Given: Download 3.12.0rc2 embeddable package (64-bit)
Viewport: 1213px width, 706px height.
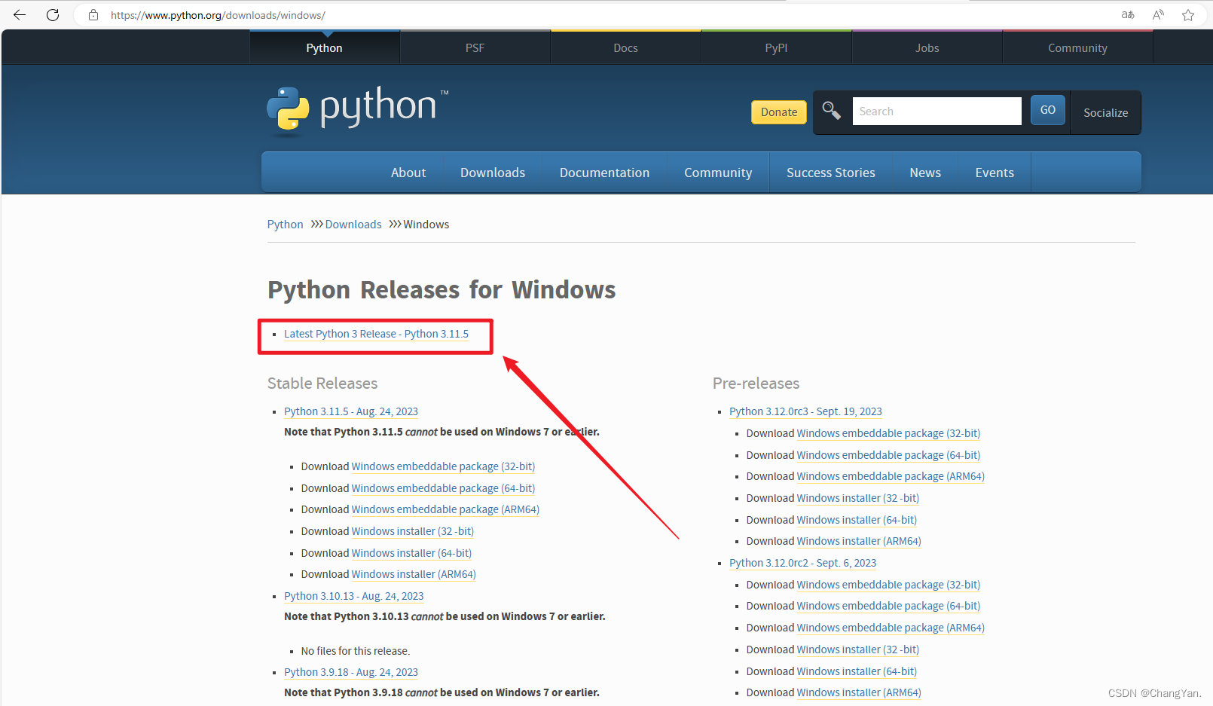Looking at the screenshot, I should [888, 606].
